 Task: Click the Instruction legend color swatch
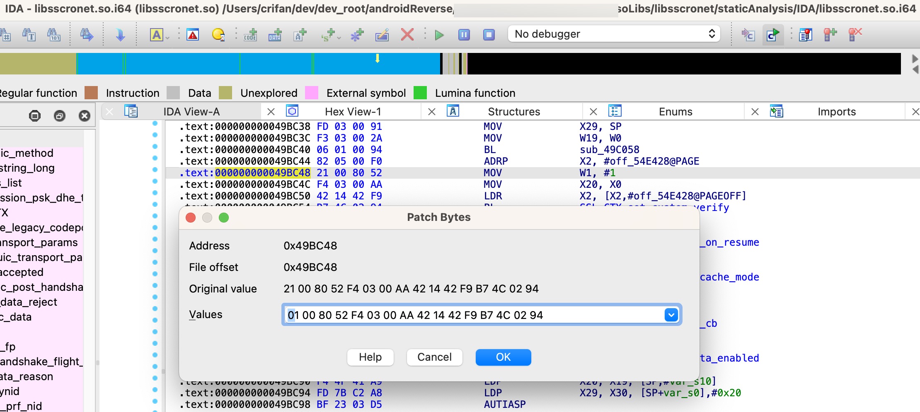(91, 93)
